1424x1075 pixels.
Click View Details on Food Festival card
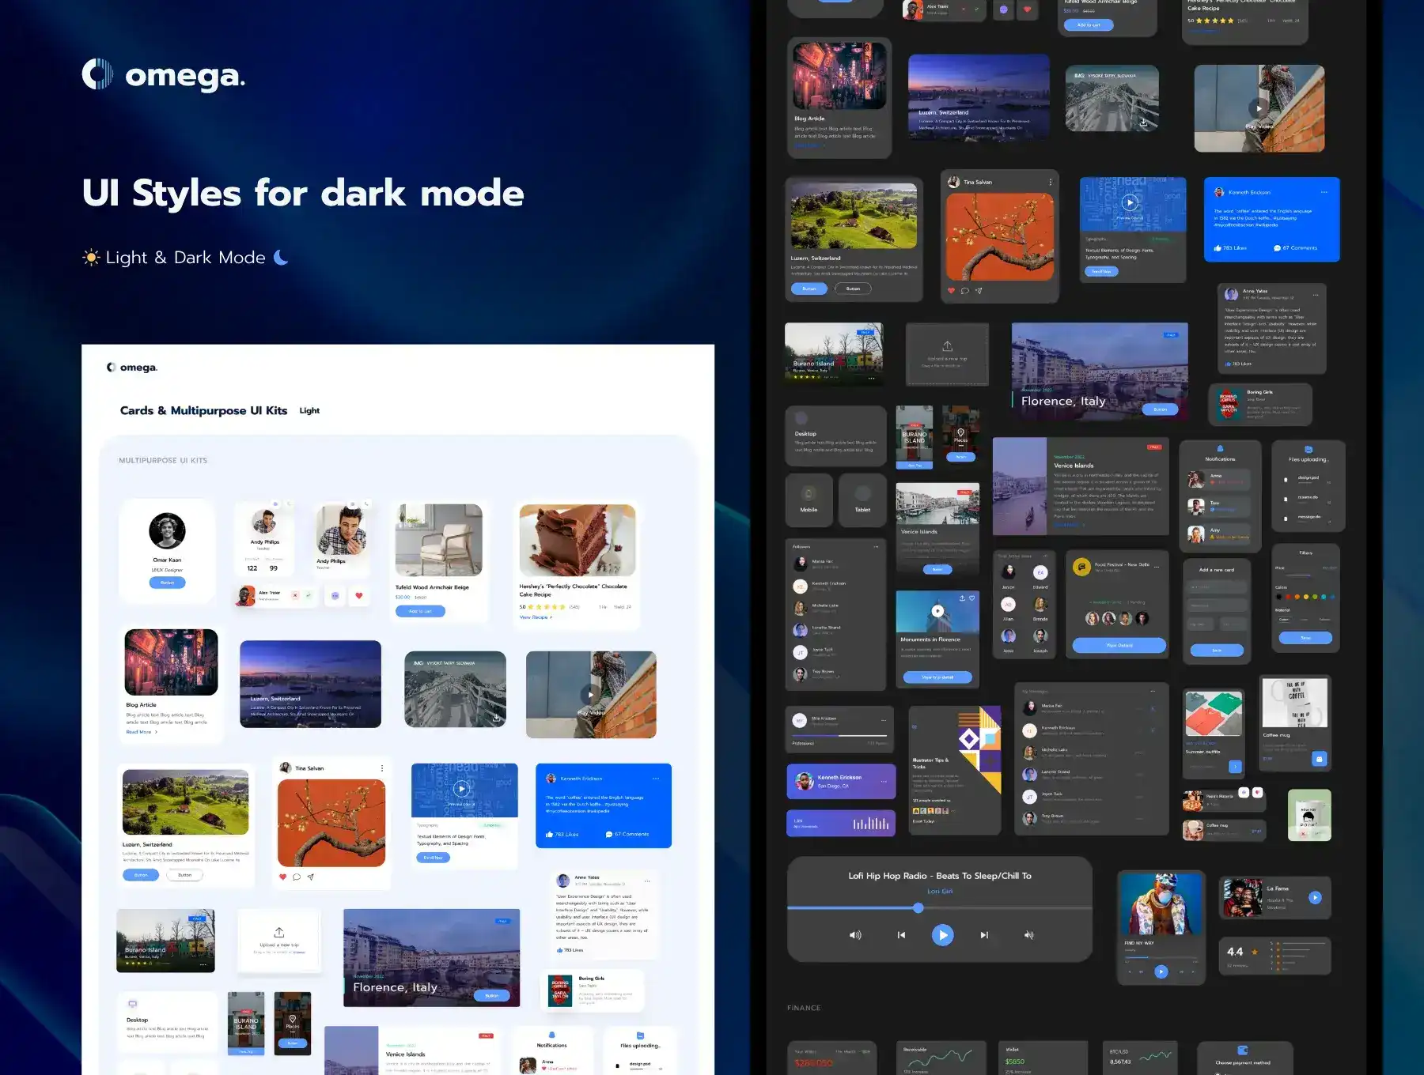tap(1119, 645)
